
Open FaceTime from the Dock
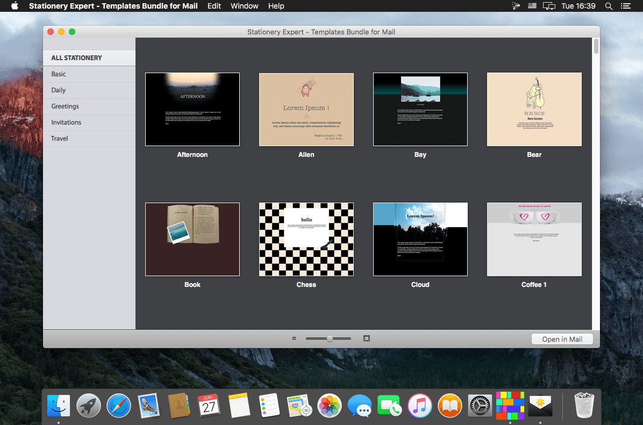pos(390,406)
